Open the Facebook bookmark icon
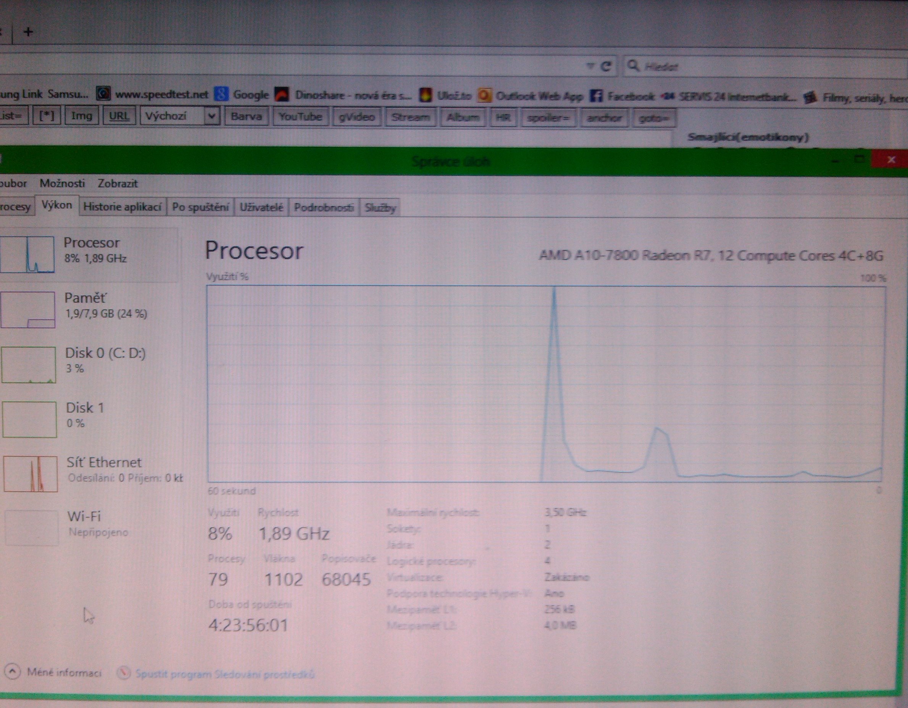Viewport: 908px width, 708px height. tap(596, 97)
